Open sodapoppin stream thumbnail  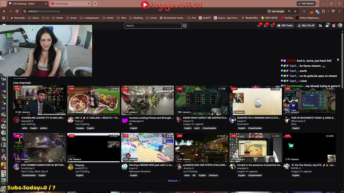coord(148,100)
